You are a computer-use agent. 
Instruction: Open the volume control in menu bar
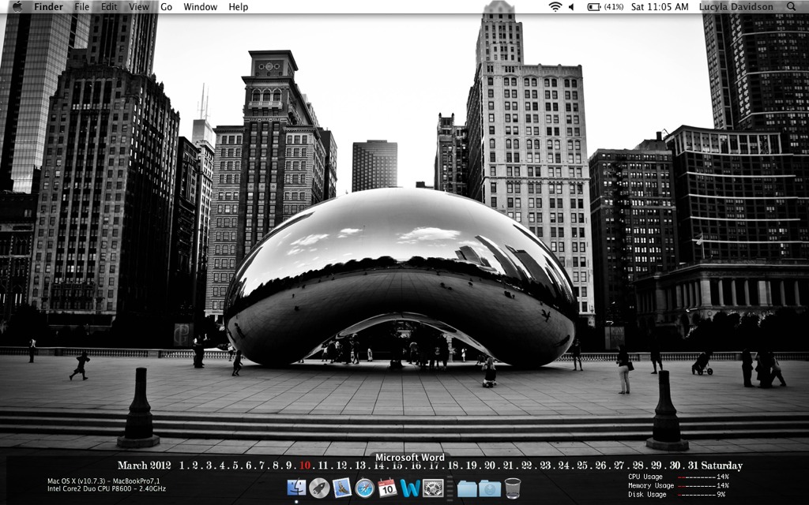pos(572,6)
